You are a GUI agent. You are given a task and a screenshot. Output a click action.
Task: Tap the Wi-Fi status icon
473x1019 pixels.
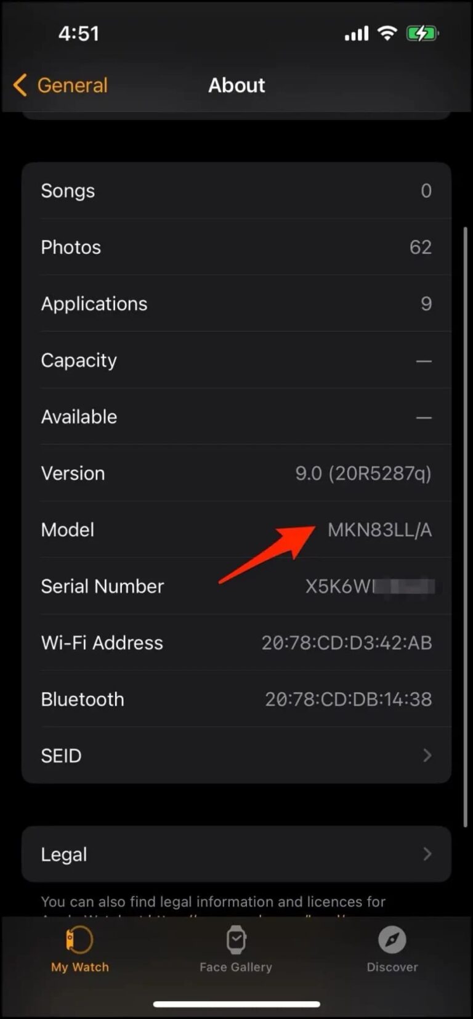(x=387, y=33)
